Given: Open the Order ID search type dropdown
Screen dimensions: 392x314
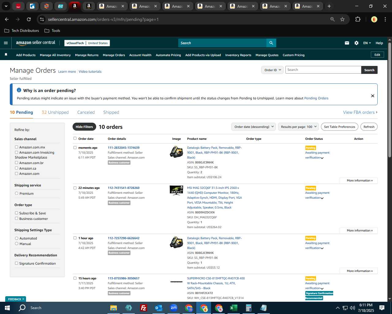Looking at the screenshot, I should pos(272,70).
